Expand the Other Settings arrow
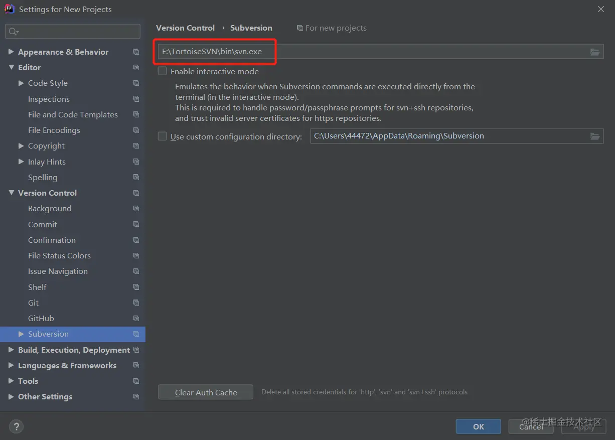This screenshot has width=615, height=440. click(x=11, y=396)
